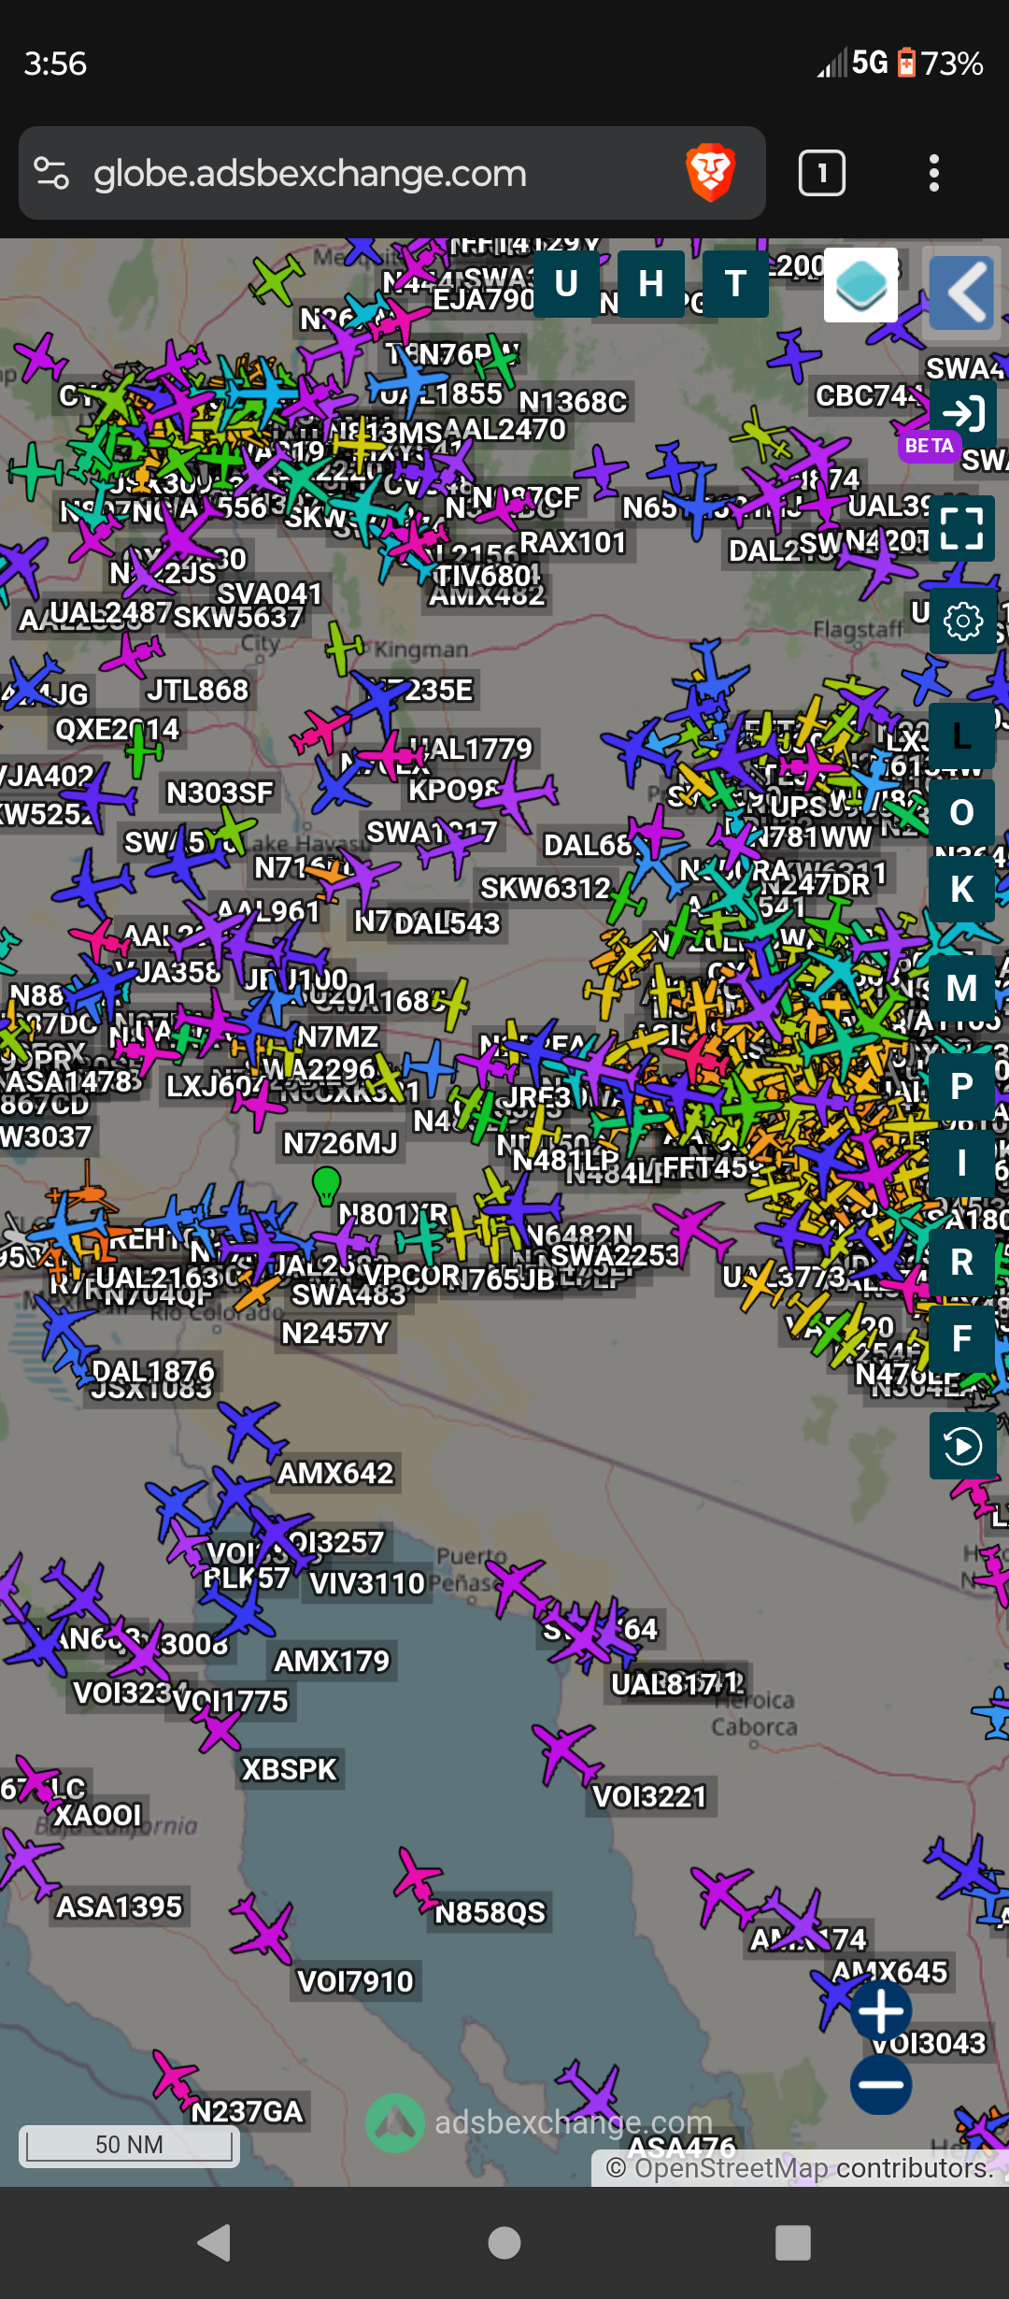Open the browser three-dot menu

click(934, 173)
